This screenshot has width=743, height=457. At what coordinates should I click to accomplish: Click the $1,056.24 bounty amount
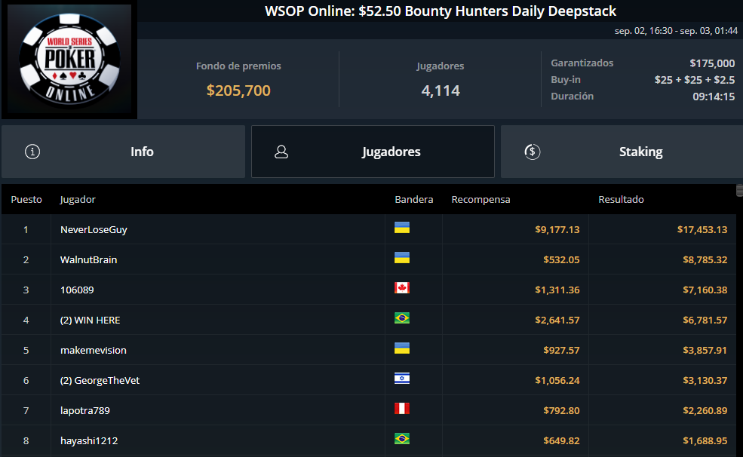click(x=557, y=380)
